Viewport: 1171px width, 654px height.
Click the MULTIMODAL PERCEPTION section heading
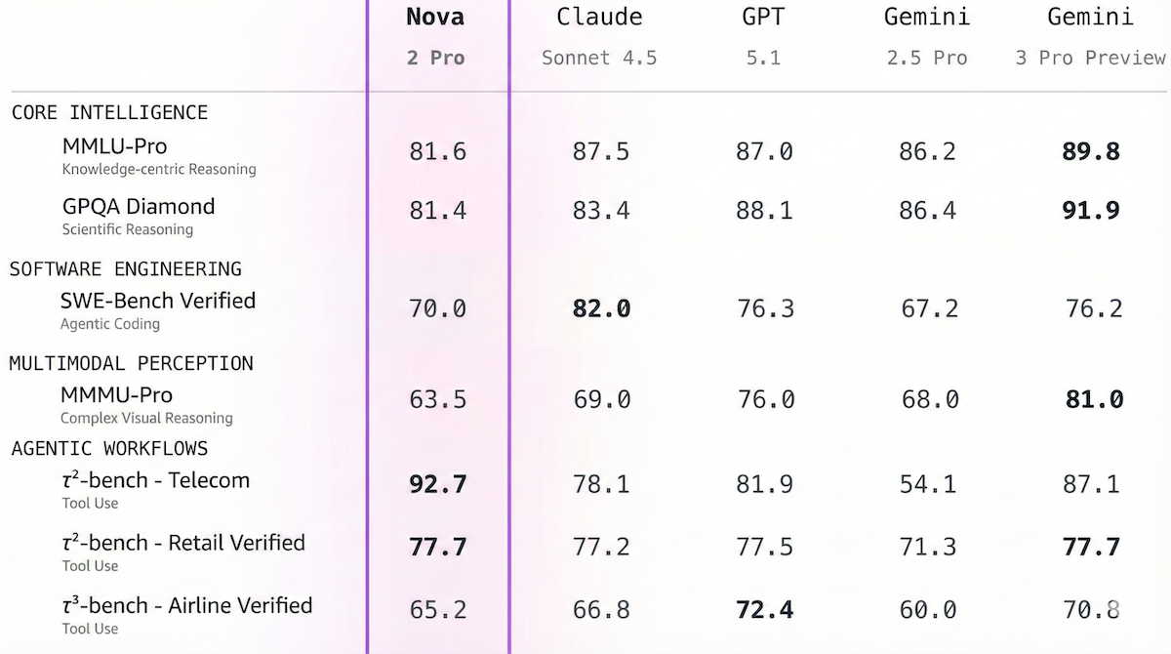click(132, 363)
